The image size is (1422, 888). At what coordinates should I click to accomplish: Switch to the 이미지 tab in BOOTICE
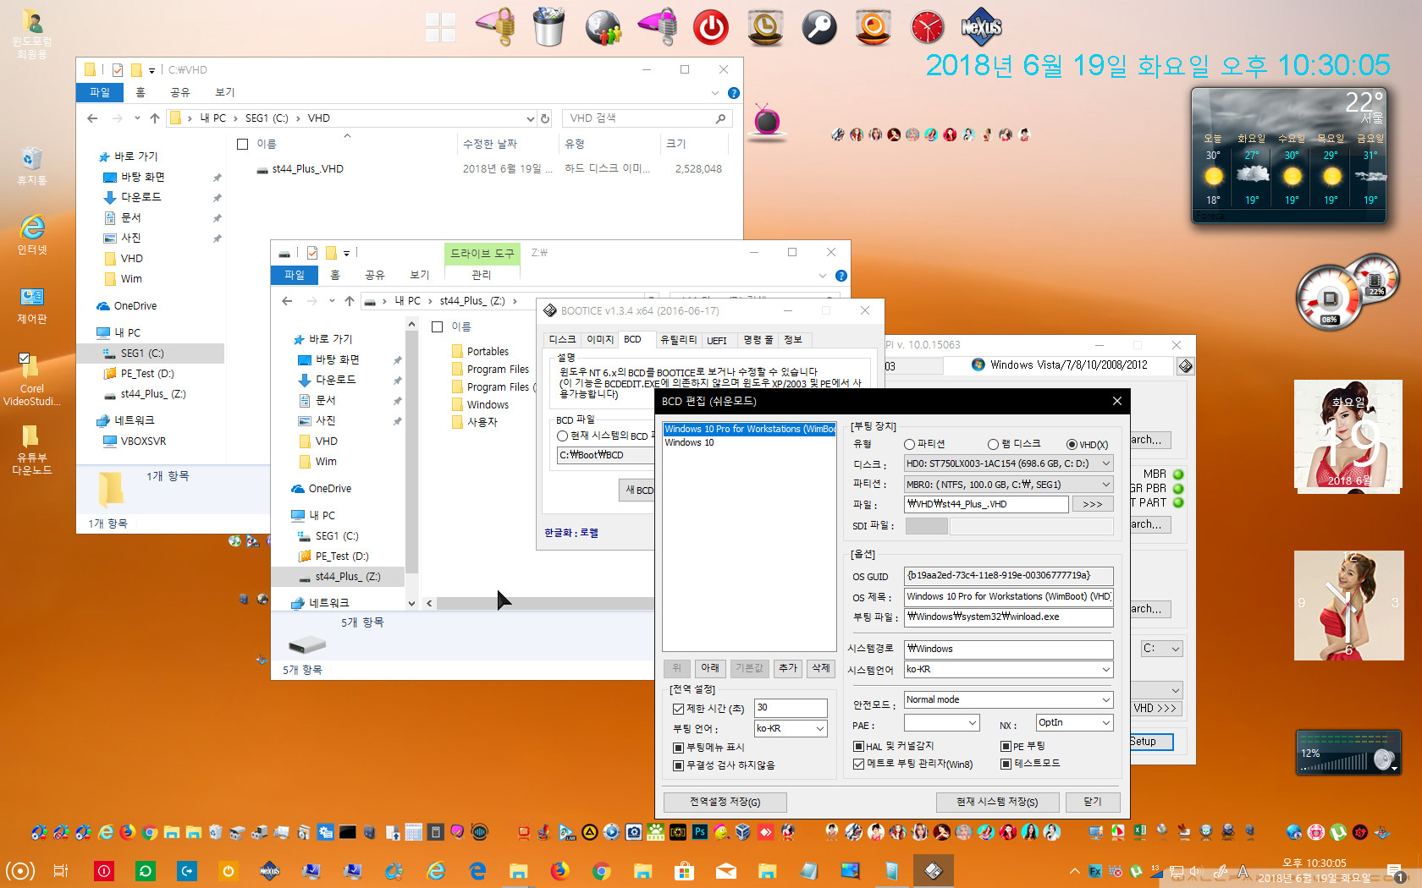point(600,340)
